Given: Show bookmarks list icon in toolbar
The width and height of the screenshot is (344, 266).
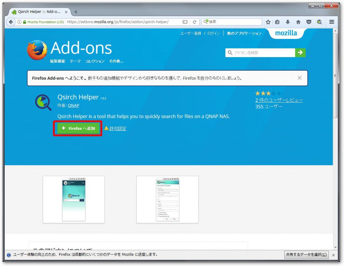Looking at the screenshot, I should (277, 22).
